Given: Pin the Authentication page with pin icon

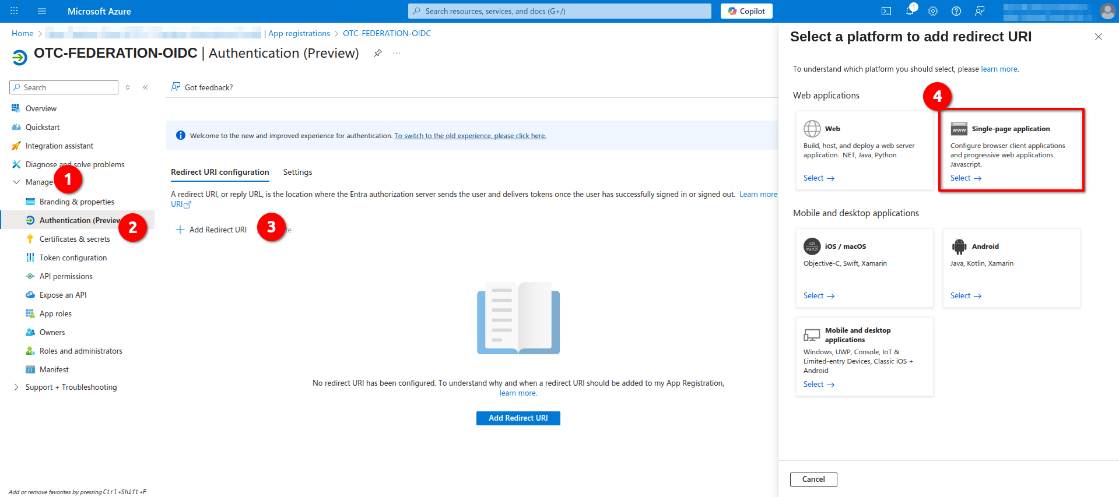Looking at the screenshot, I should [x=378, y=53].
